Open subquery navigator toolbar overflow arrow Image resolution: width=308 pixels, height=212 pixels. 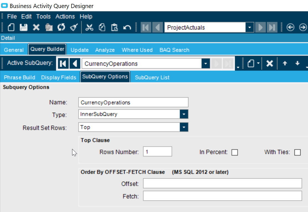(x=238, y=67)
